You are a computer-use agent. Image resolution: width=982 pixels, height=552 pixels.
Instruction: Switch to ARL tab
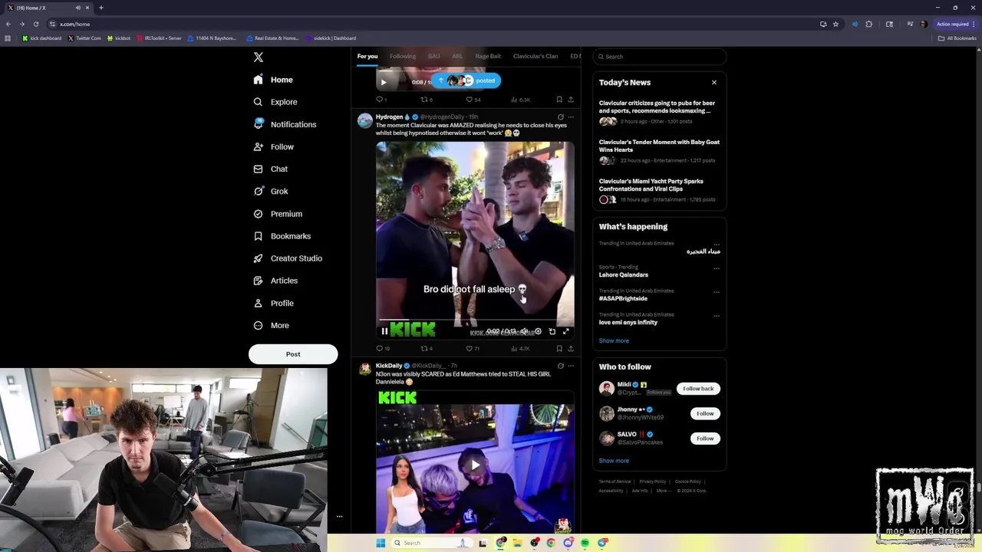[x=457, y=56]
